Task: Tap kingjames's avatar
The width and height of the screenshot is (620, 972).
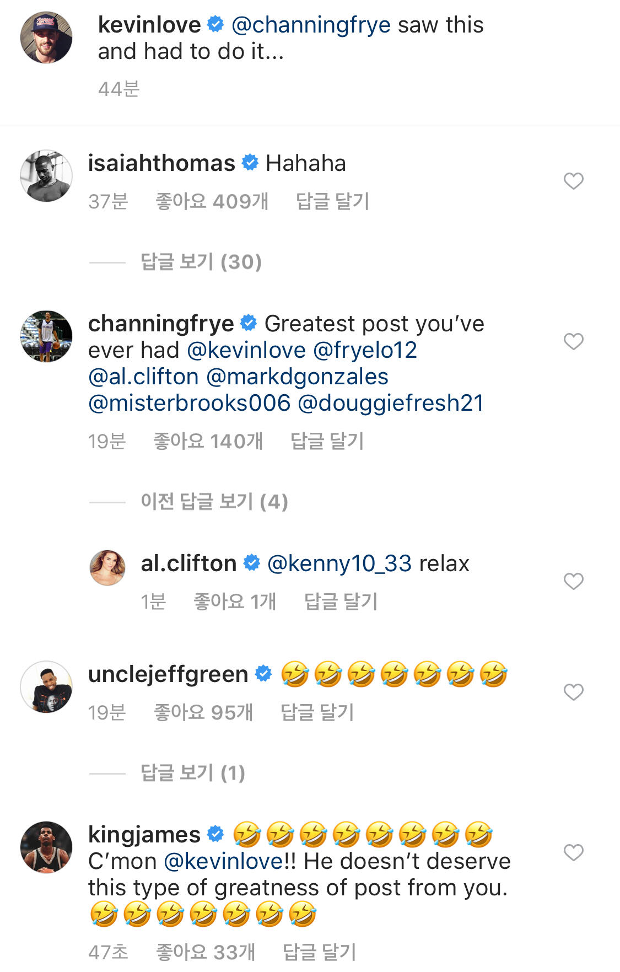Action: coord(46,847)
